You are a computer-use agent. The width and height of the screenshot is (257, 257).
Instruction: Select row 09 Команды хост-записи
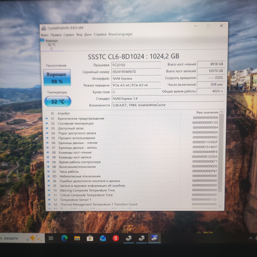pos(133,157)
